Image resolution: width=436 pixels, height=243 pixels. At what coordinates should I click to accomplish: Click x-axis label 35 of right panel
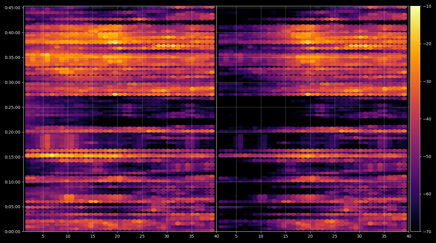pyautogui.click(x=384, y=236)
